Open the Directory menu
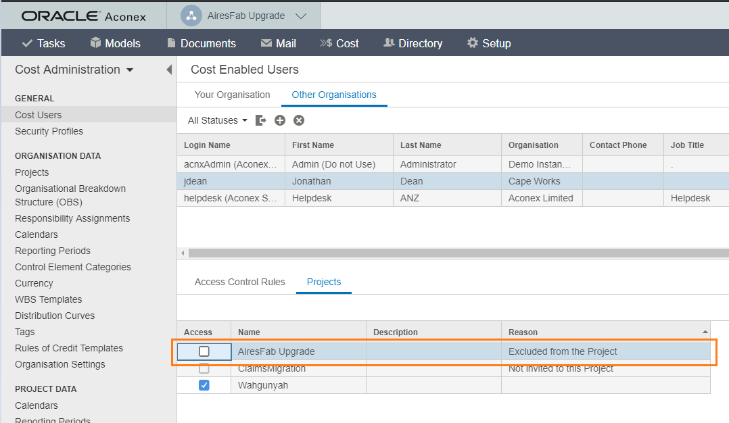Viewport: 729px width, 423px height. pos(413,43)
